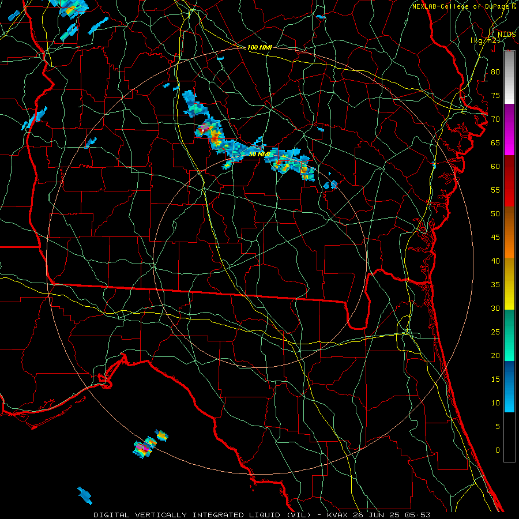The width and height of the screenshot is (519, 519).
Task: Click the scale value 75
Action: (495, 95)
